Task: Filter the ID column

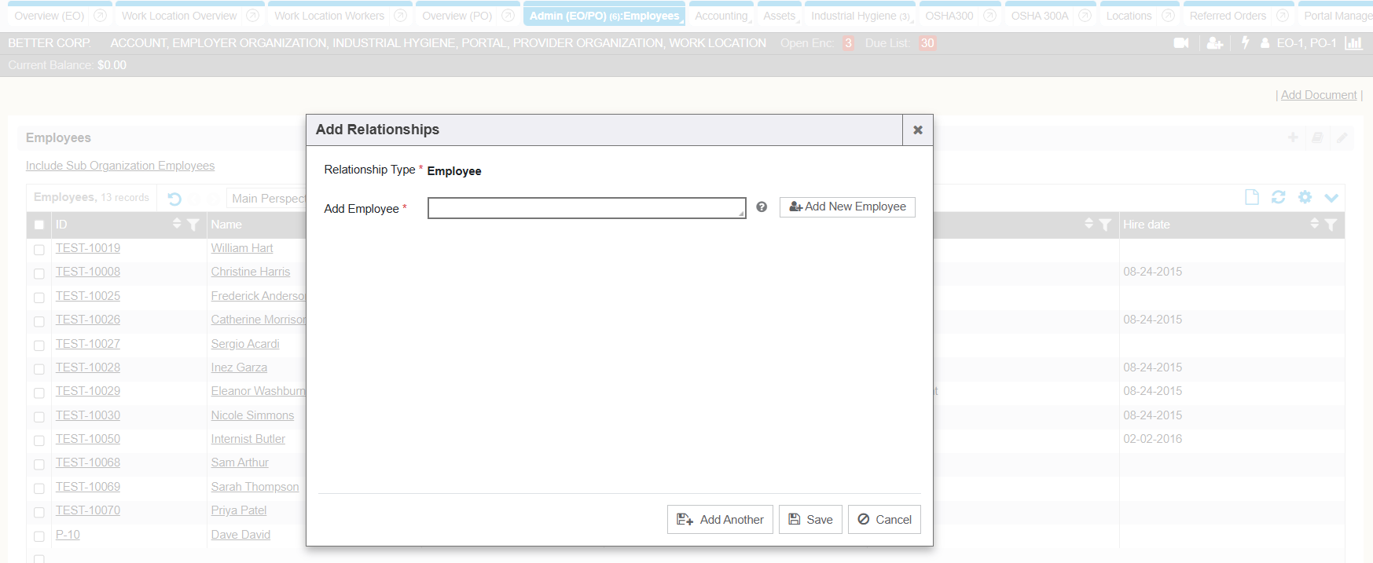Action: click(193, 225)
